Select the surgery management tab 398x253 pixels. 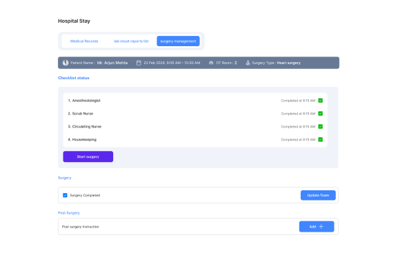pyautogui.click(x=178, y=41)
